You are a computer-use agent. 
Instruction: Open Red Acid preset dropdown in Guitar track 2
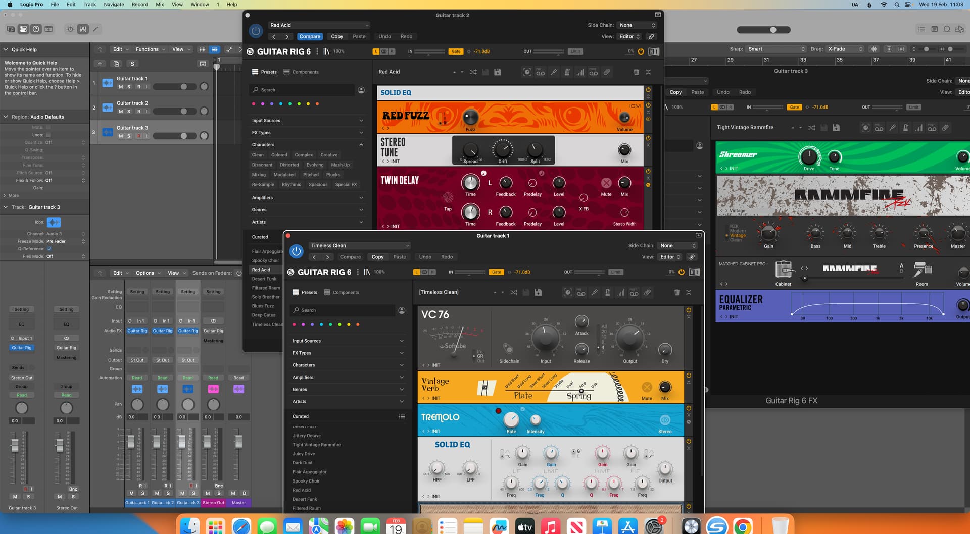(319, 25)
